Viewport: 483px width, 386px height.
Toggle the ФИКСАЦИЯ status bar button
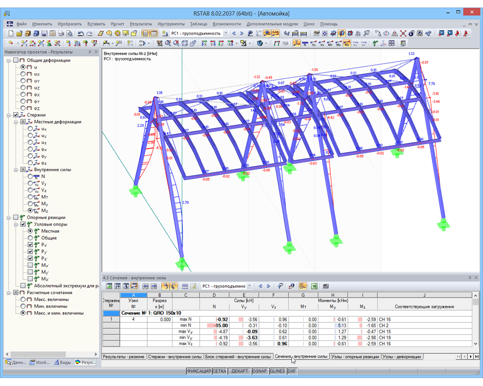point(199,371)
